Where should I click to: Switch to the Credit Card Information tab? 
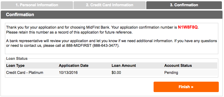point(110,5)
